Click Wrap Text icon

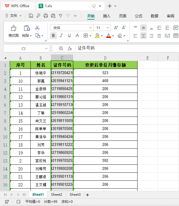click(176, 28)
